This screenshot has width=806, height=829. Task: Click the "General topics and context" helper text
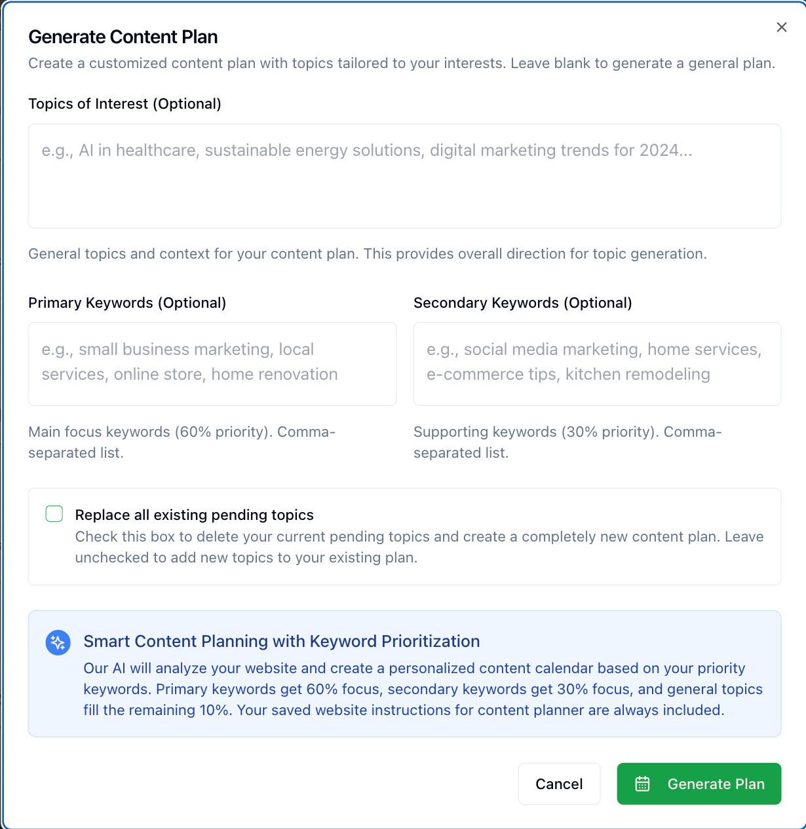tap(367, 254)
